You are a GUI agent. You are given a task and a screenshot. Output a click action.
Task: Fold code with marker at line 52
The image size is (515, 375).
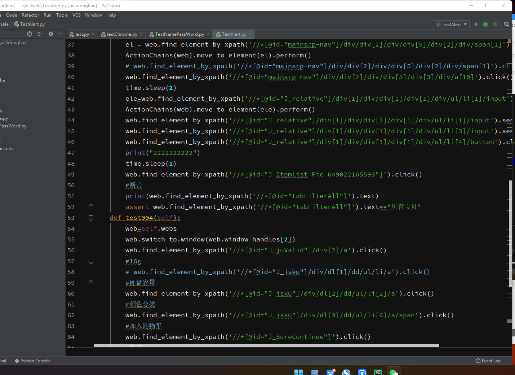(91, 207)
